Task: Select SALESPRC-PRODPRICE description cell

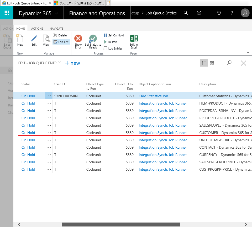Action: point(225,162)
